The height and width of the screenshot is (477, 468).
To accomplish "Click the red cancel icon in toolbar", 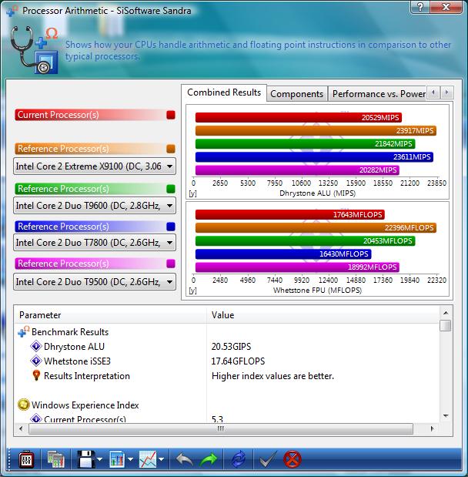I will click(x=292, y=459).
